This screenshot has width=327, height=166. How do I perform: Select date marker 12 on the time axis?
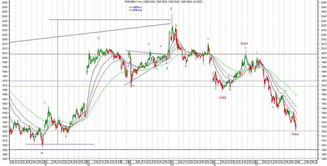(130, 165)
